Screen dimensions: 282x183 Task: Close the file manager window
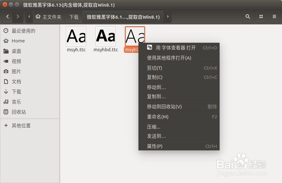click(5, 5)
